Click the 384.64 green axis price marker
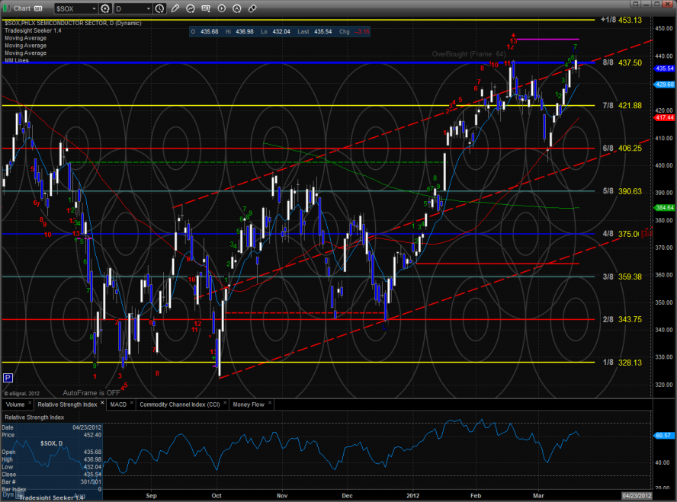Viewport: 677px width, 502px height. pos(665,207)
